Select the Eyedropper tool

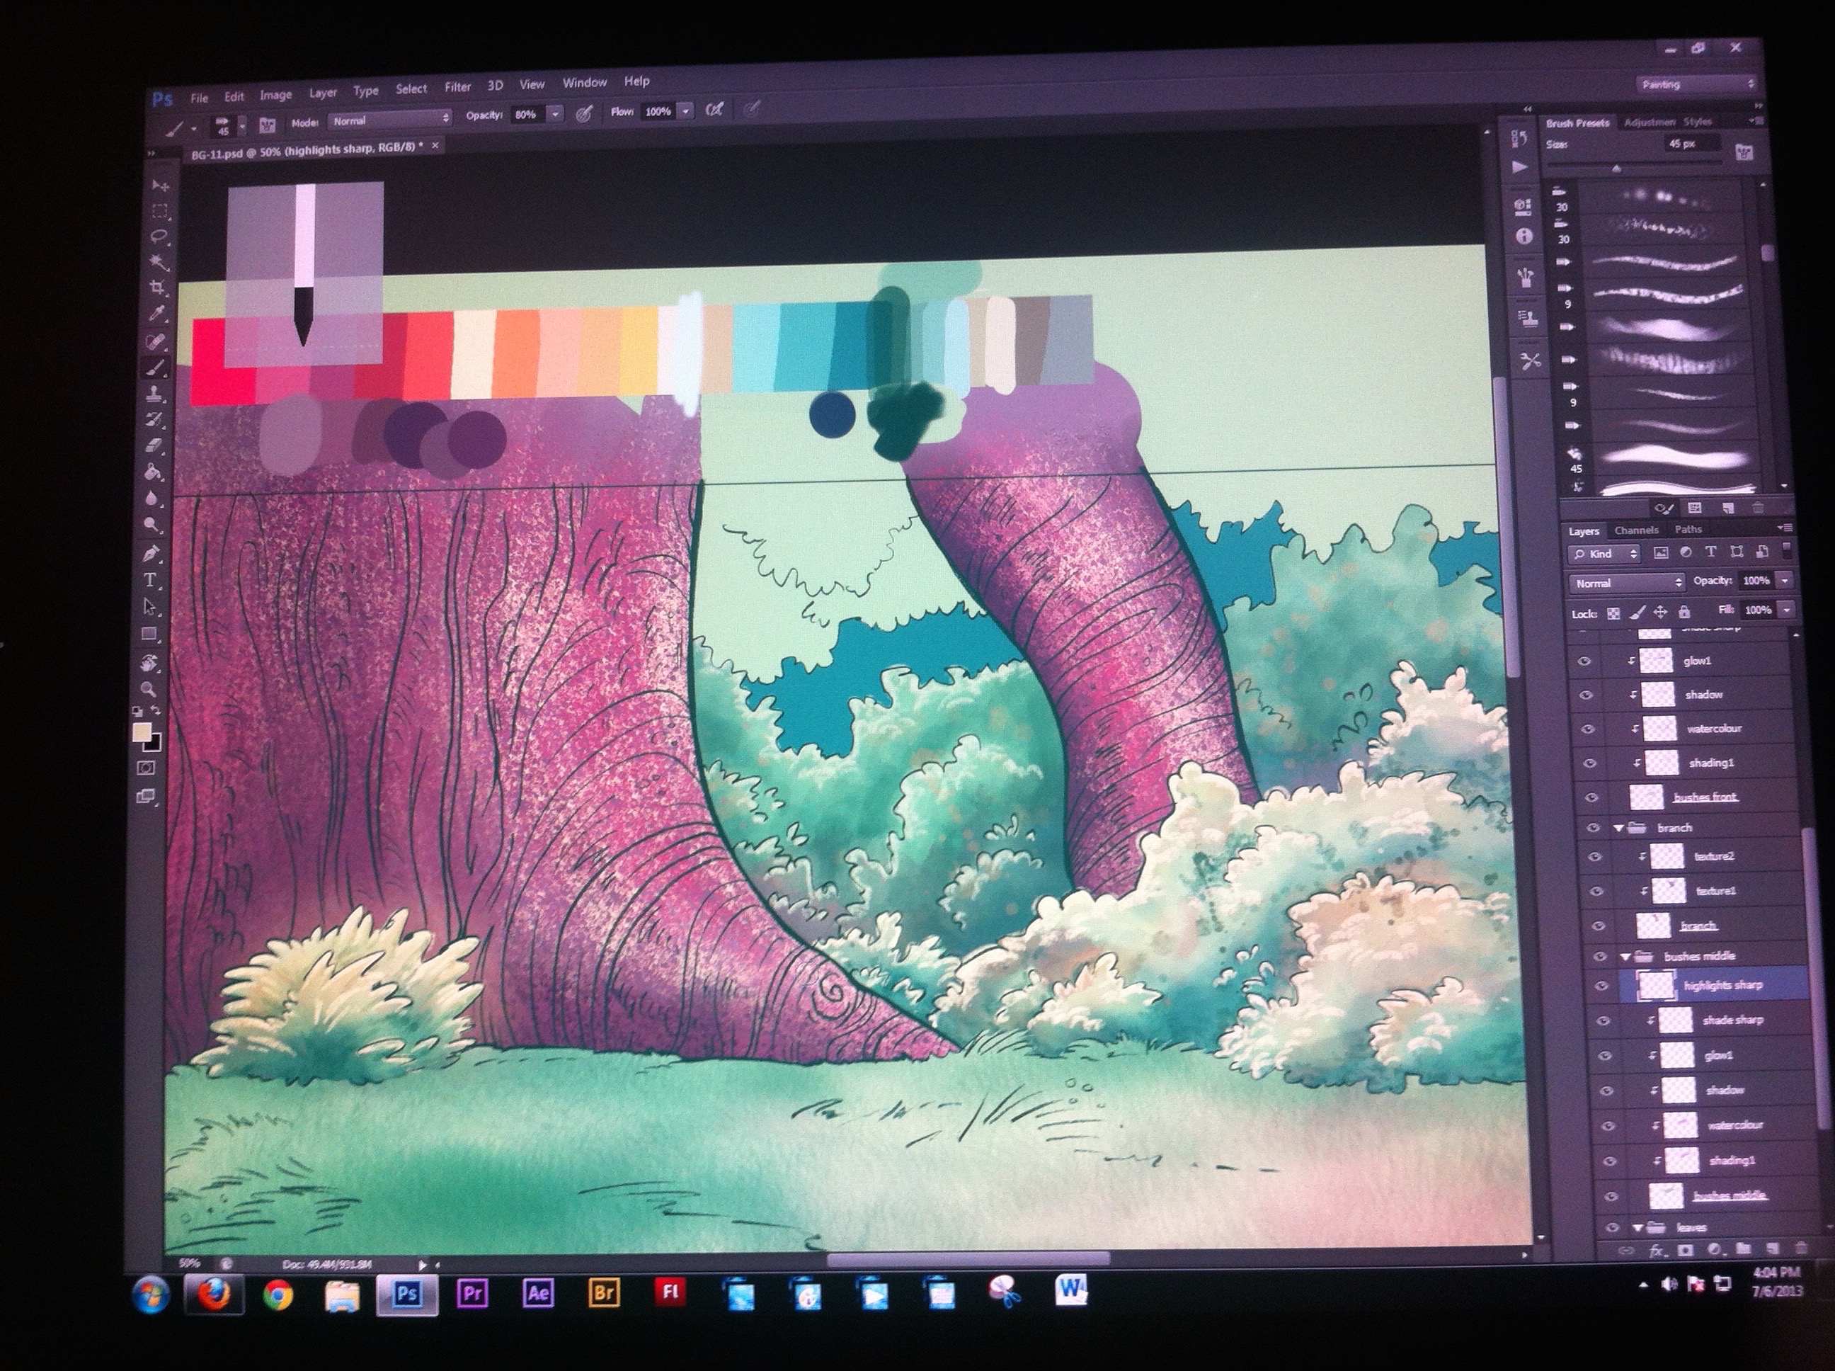click(x=156, y=314)
